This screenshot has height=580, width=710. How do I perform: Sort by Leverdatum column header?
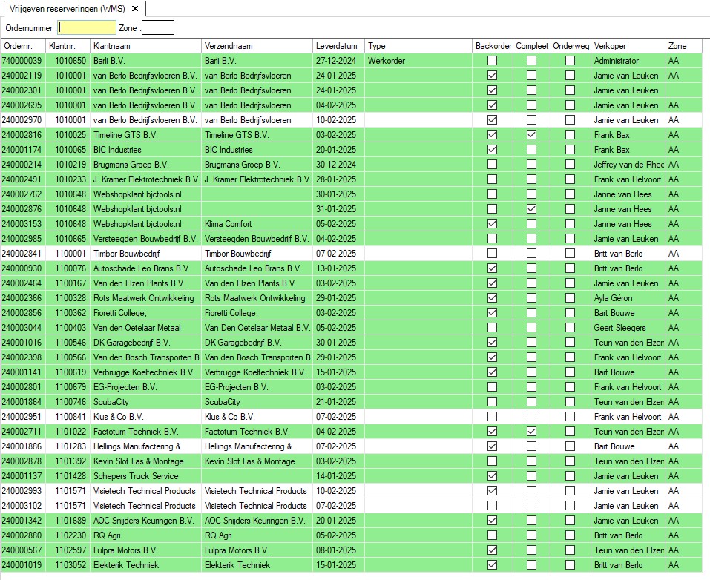tap(338, 46)
